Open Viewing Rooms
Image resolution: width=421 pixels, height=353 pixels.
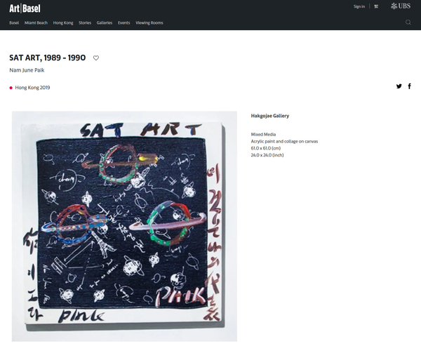tap(149, 23)
